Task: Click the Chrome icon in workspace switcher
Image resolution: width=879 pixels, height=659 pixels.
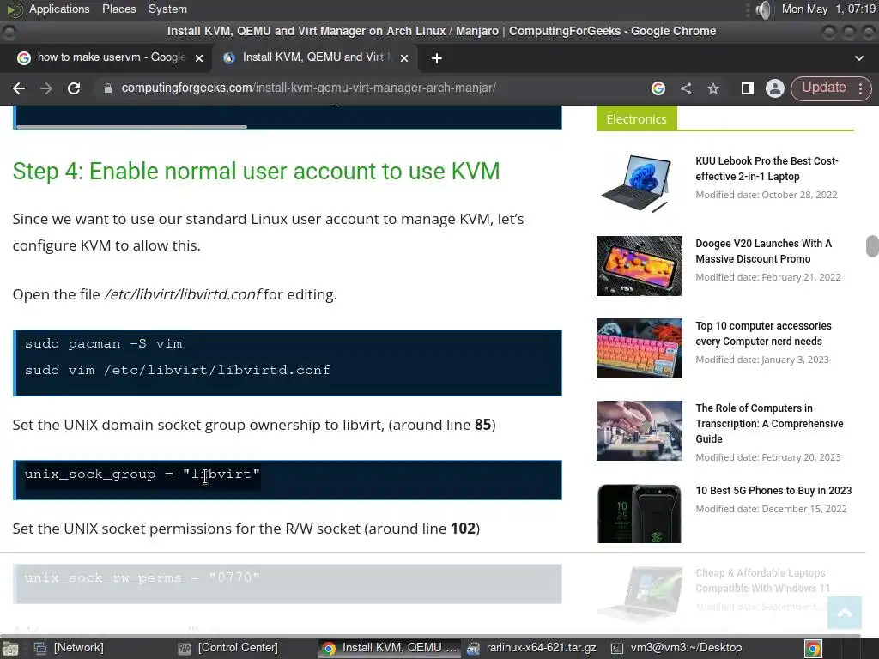Action: click(x=813, y=649)
